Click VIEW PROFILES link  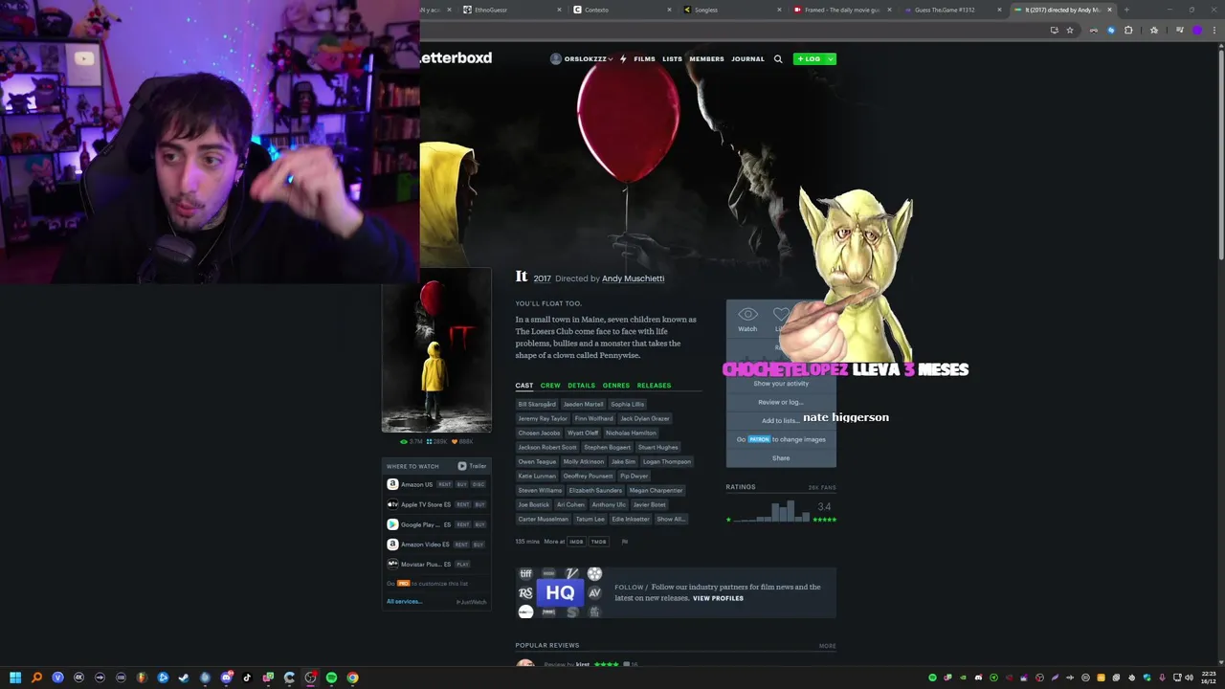click(x=718, y=598)
